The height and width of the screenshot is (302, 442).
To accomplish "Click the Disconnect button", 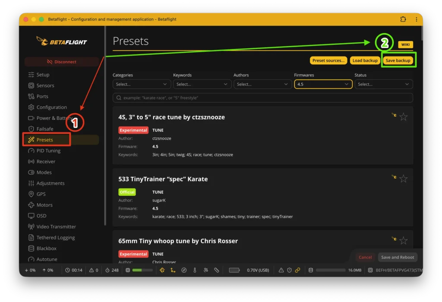I will [x=62, y=62].
